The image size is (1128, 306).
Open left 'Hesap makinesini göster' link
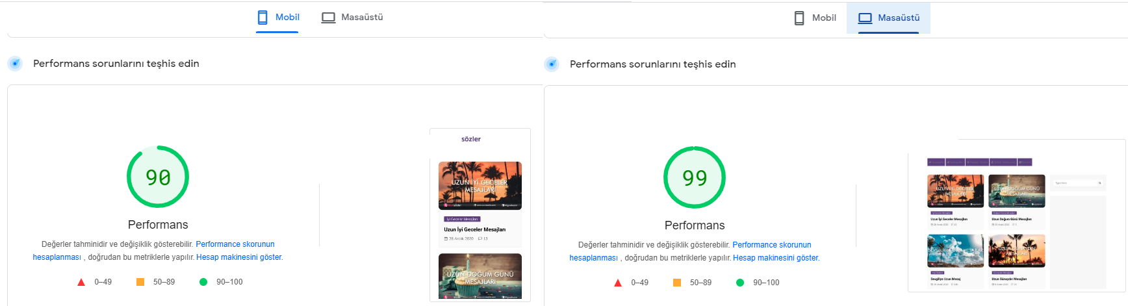point(239,257)
